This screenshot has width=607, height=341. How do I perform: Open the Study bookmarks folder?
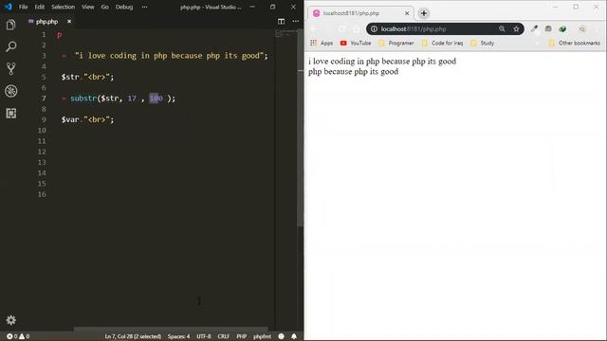click(483, 43)
